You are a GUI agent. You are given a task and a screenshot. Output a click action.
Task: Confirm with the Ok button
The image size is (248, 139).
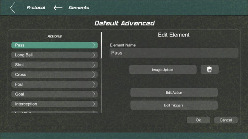[x=198, y=120]
